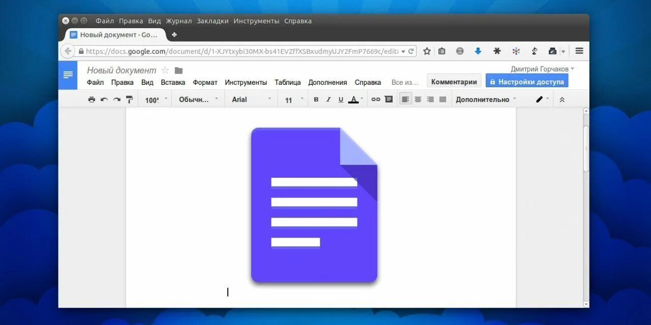Click the gray round extension icon
The image size is (651, 325).
click(460, 51)
